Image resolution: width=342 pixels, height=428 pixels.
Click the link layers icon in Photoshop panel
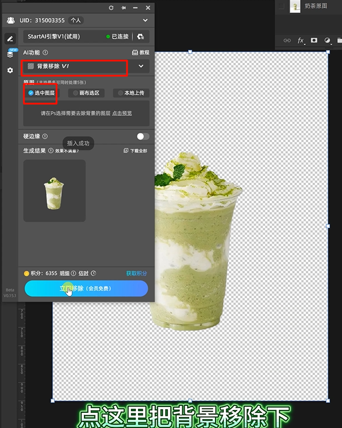click(287, 40)
